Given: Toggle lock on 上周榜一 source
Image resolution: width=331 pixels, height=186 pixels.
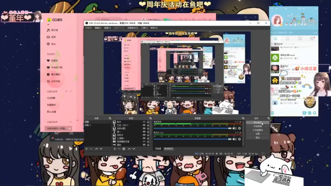Looking at the screenshot, I should point(148,138).
